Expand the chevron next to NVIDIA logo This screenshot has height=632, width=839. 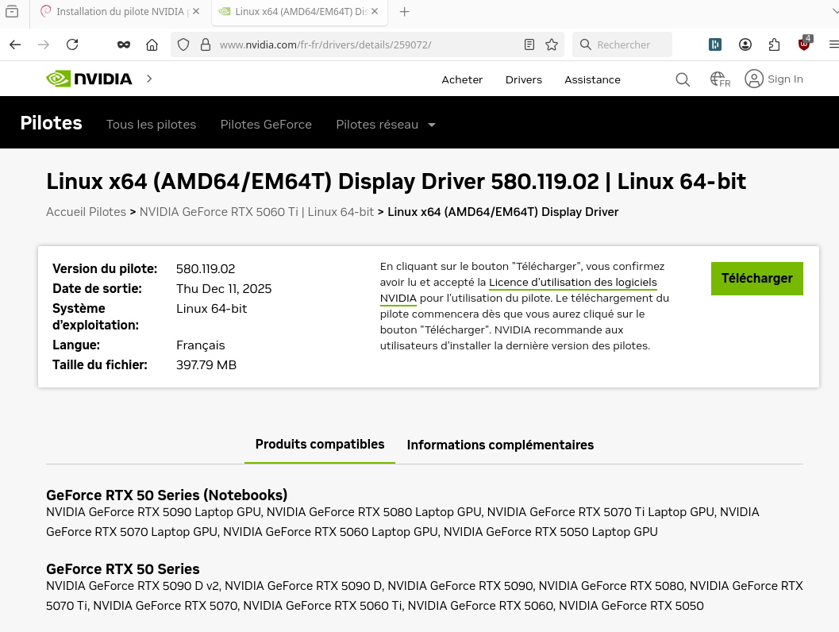149,79
